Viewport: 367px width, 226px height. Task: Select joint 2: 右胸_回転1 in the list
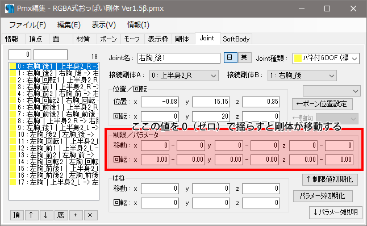tap(54, 80)
